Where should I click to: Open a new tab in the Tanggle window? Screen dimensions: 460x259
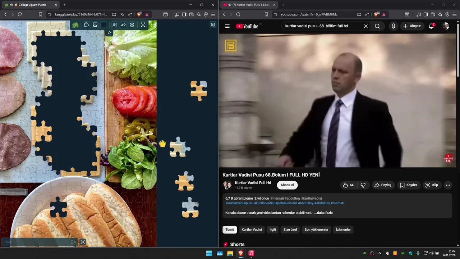coord(65,5)
